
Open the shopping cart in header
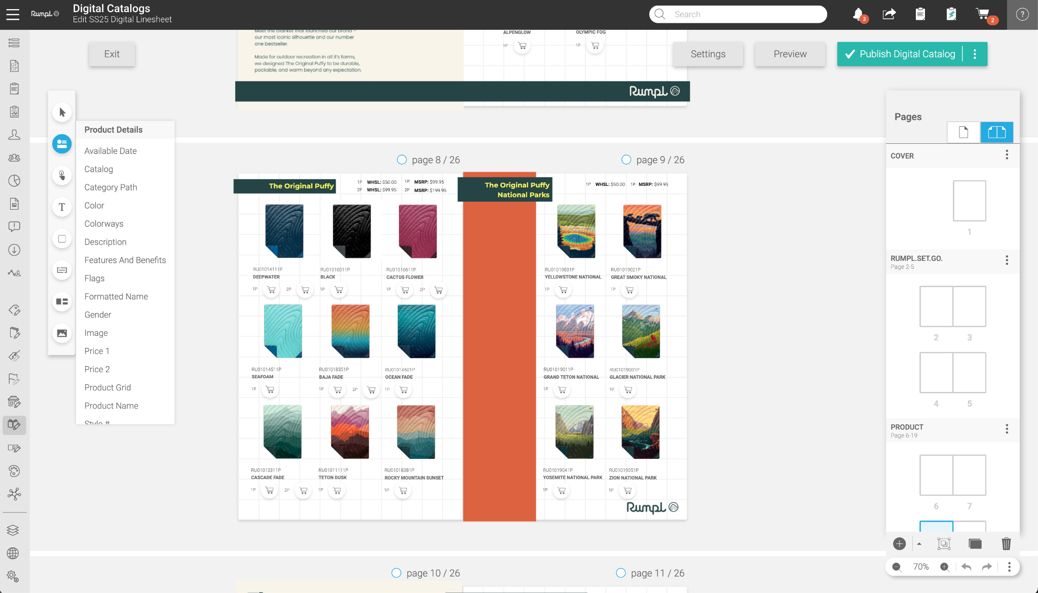pyautogui.click(x=983, y=14)
